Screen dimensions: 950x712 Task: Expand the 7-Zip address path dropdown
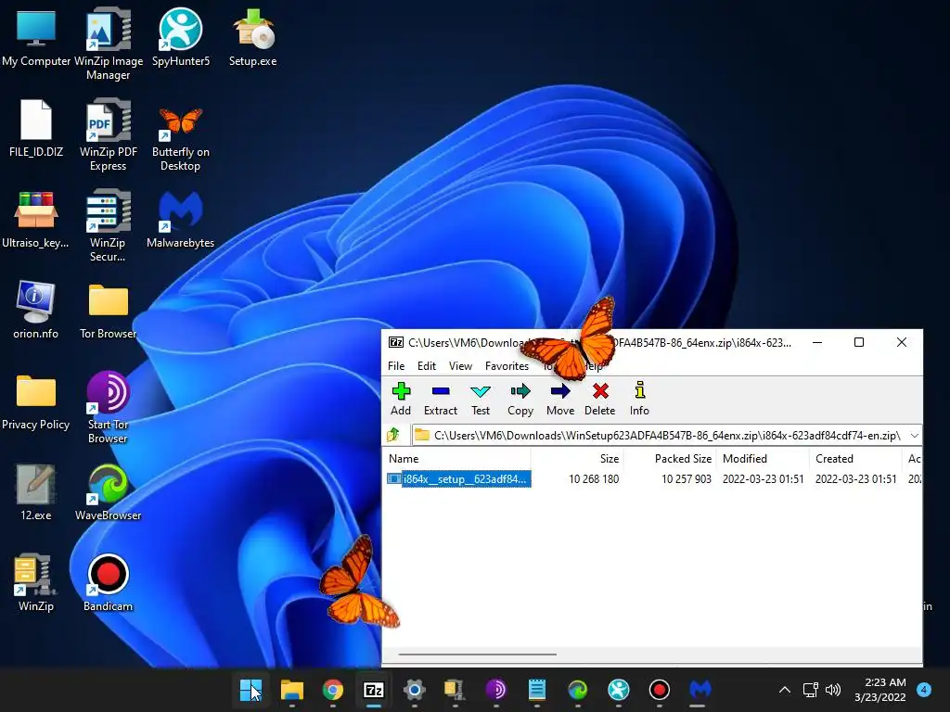914,436
